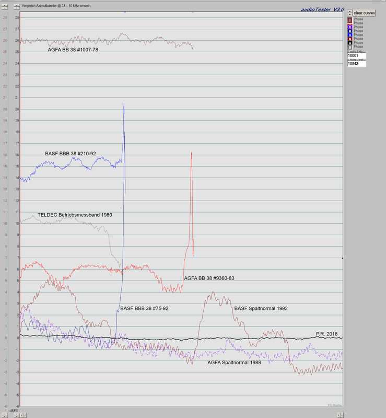This screenshot has width=386, height=418.
Task: Select the red dotted curve swatch
Action: (350, 24)
